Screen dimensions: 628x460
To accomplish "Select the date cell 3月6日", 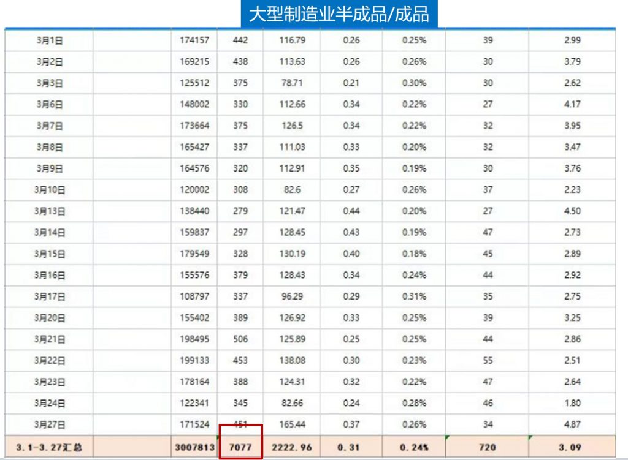I will click(50, 104).
